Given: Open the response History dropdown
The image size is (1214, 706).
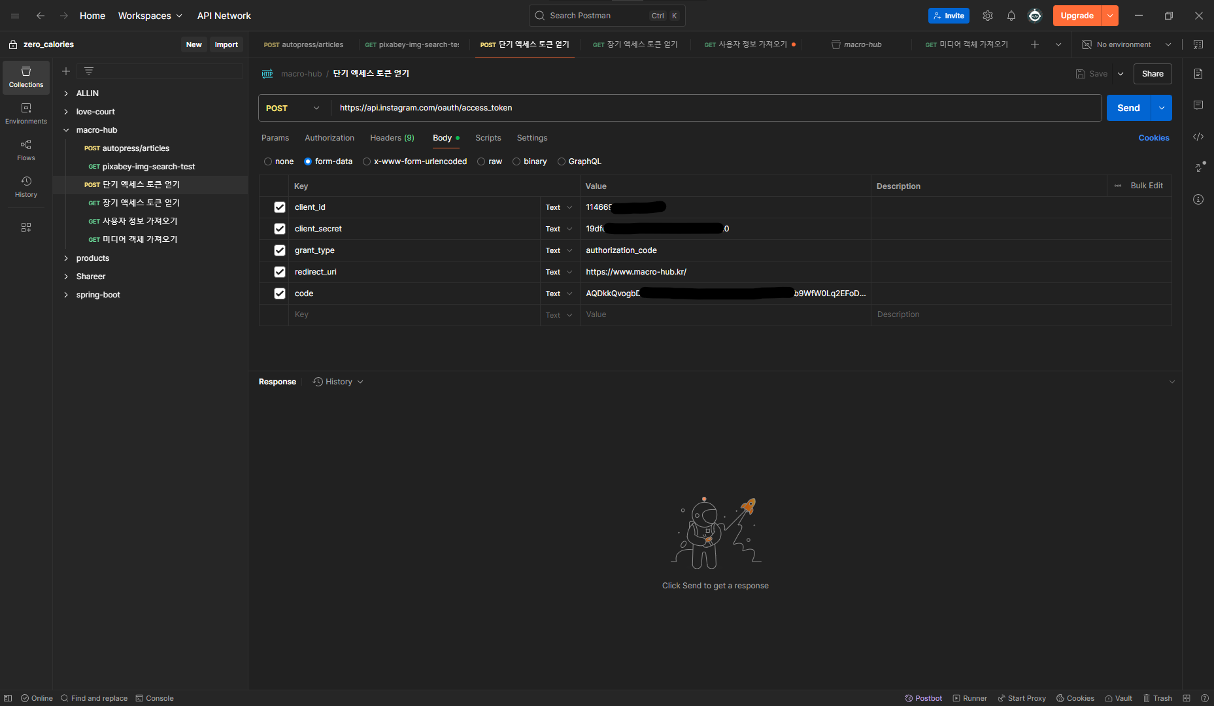Looking at the screenshot, I should pyautogui.click(x=338, y=382).
